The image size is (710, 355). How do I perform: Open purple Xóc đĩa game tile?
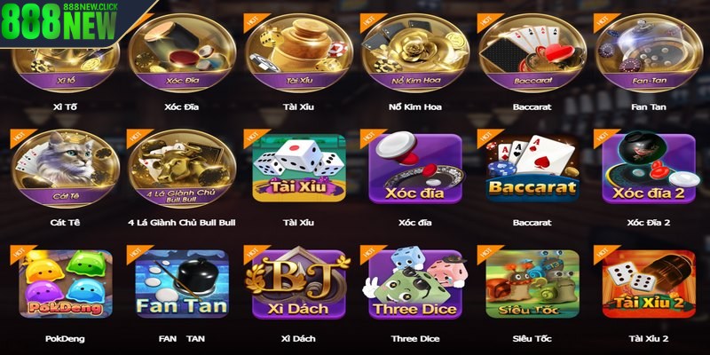pyautogui.click(x=415, y=169)
